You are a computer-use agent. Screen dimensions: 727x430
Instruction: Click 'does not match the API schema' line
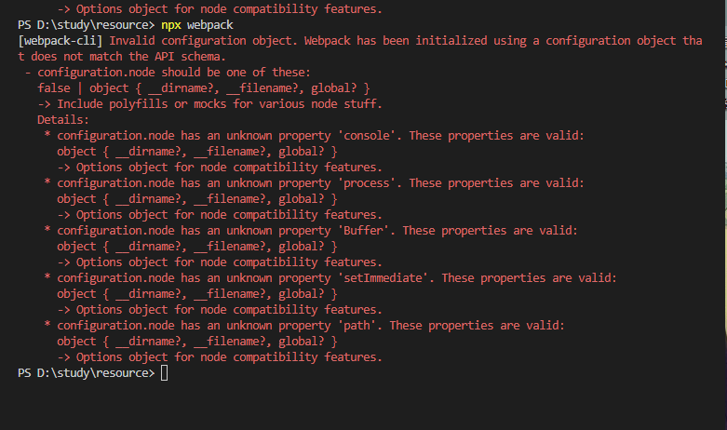point(126,56)
